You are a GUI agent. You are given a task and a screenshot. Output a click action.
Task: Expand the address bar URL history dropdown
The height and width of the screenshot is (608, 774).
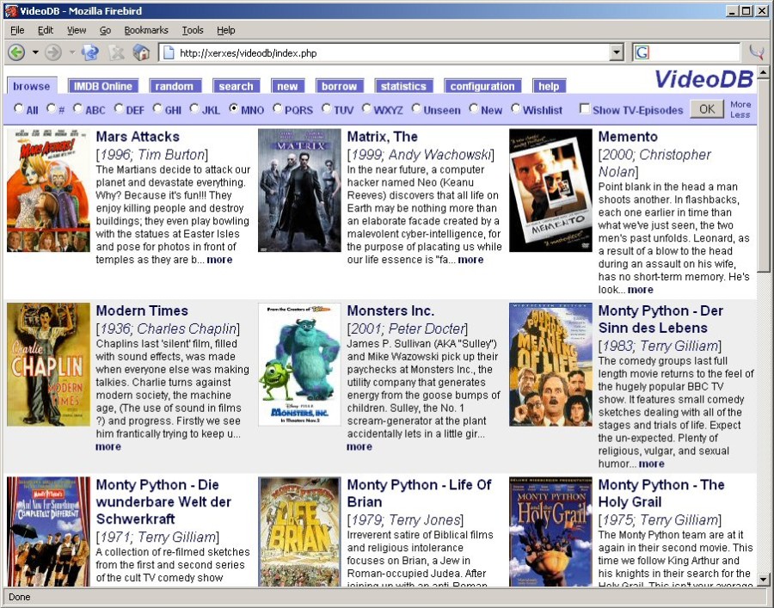pos(616,52)
